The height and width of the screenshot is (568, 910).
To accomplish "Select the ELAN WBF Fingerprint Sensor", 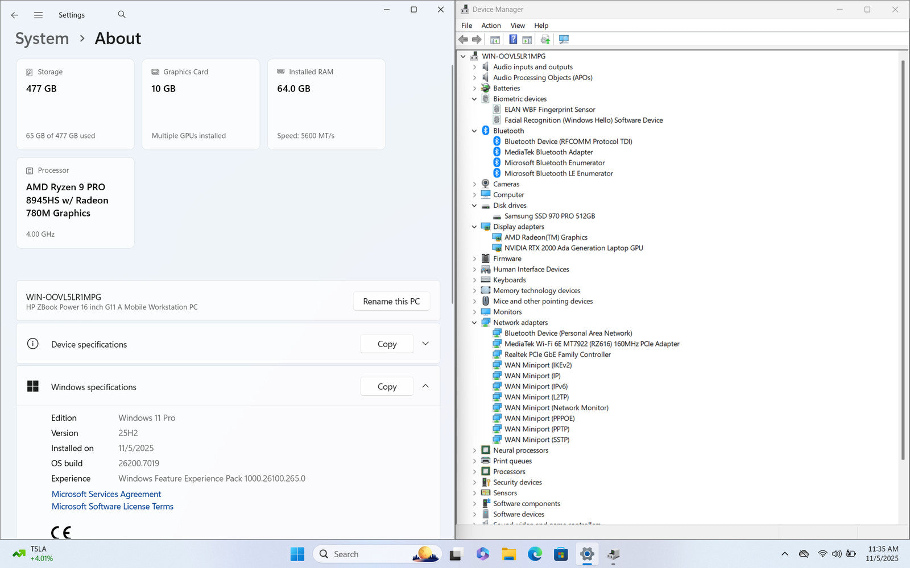I will point(549,110).
